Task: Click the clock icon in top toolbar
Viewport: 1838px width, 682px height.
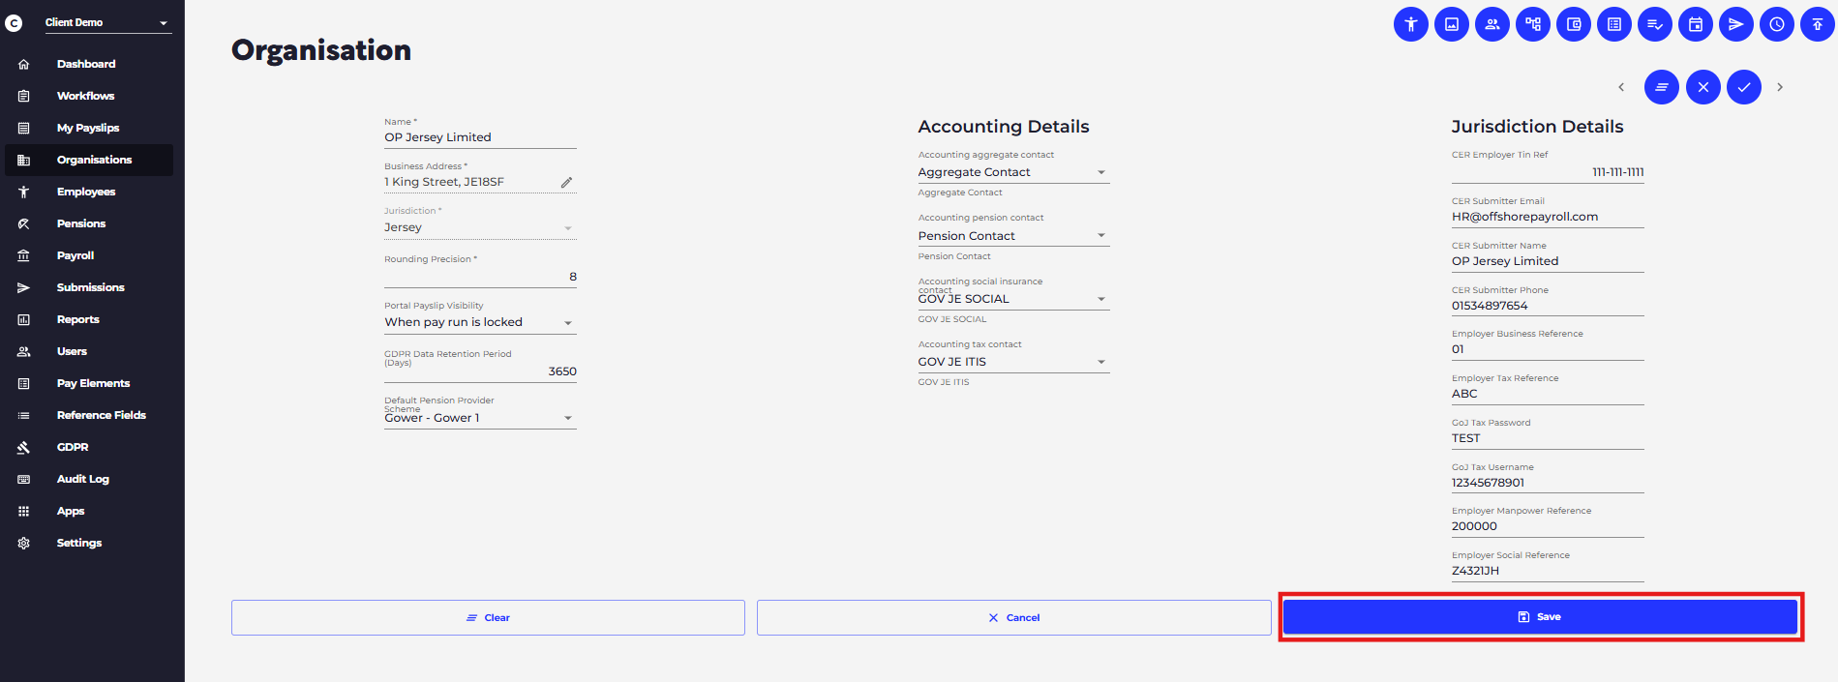Action: (x=1777, y=24)
